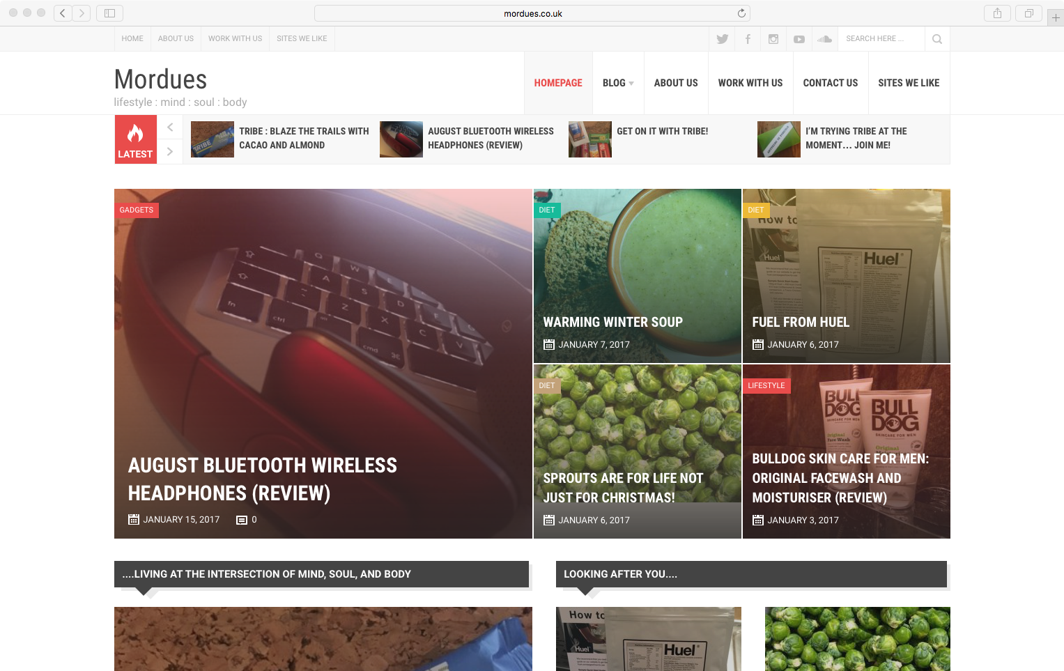Click the Gadgets category tag
This screenshot has height=671, width=1064.
tap(137, 210)
